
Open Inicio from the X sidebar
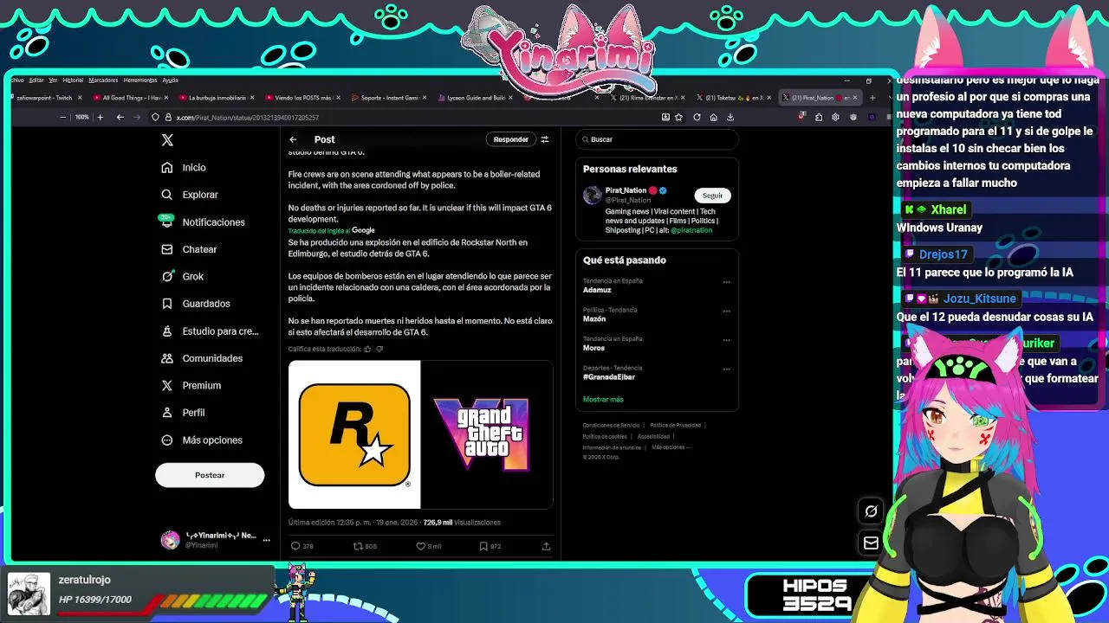pos(184,167)
